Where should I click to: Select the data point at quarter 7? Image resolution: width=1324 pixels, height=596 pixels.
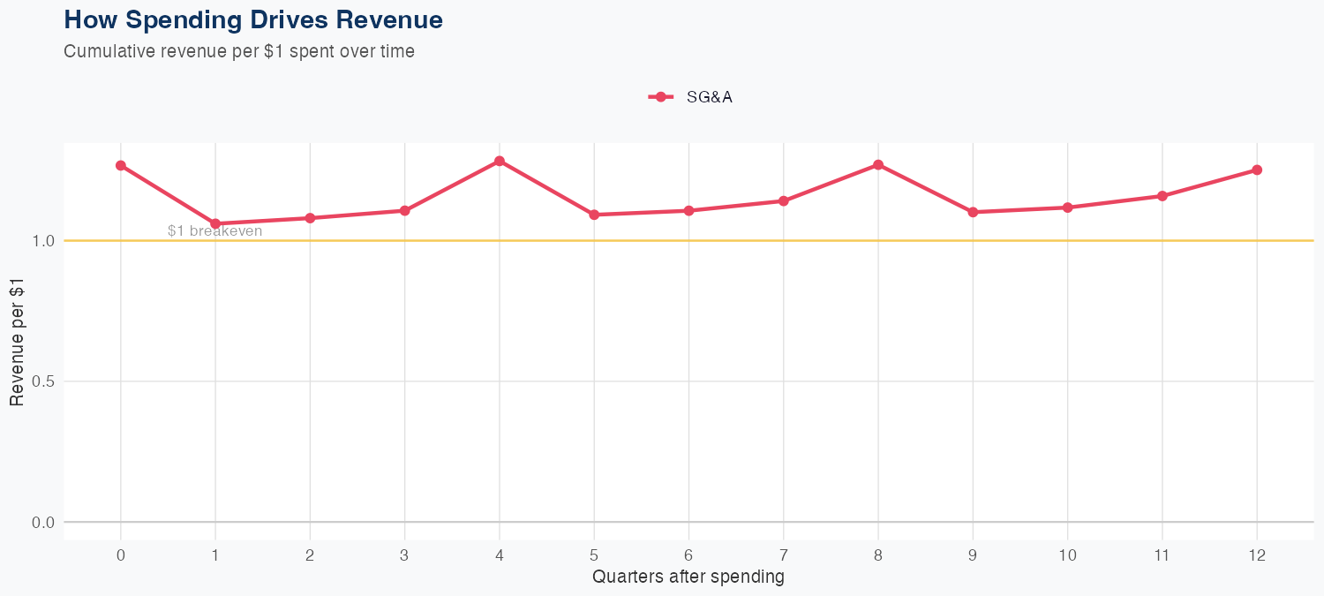coord(783,201)
